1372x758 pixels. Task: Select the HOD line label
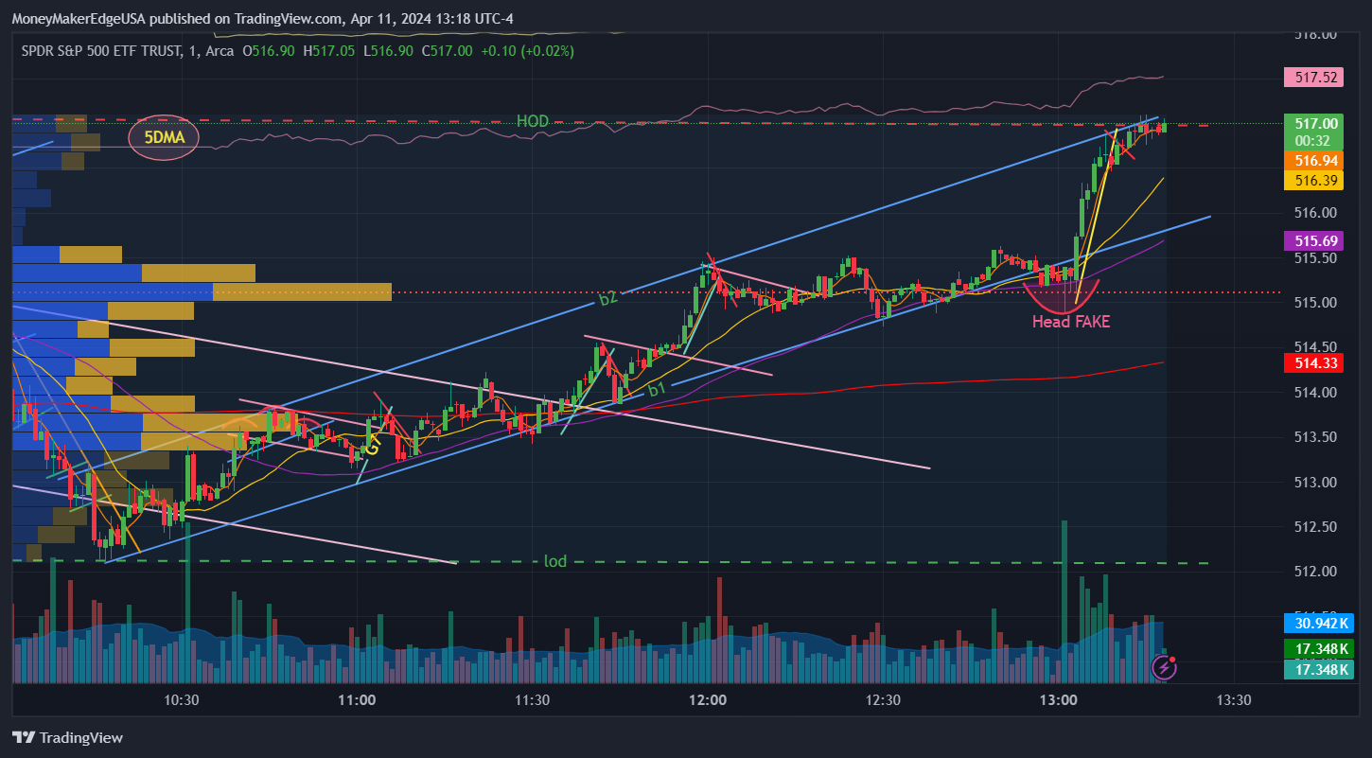(533, 121)
